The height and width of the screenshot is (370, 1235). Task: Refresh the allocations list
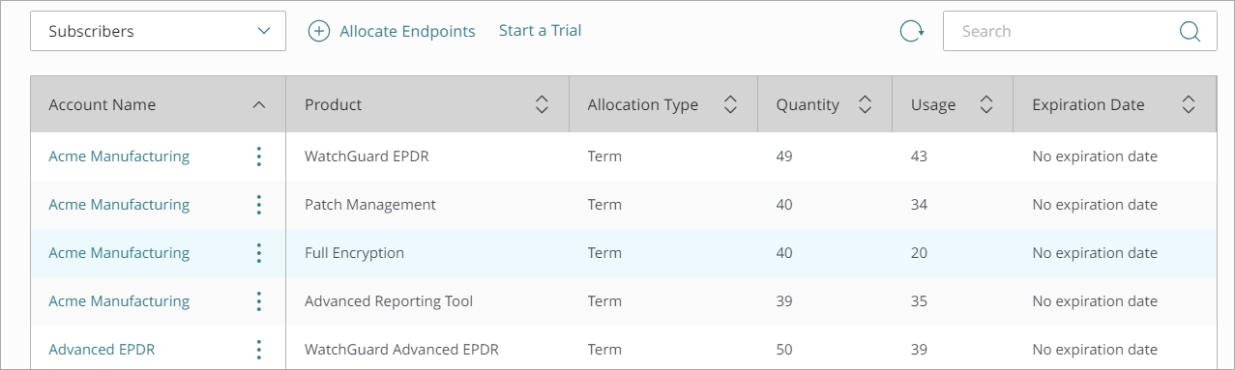(912, 31)
